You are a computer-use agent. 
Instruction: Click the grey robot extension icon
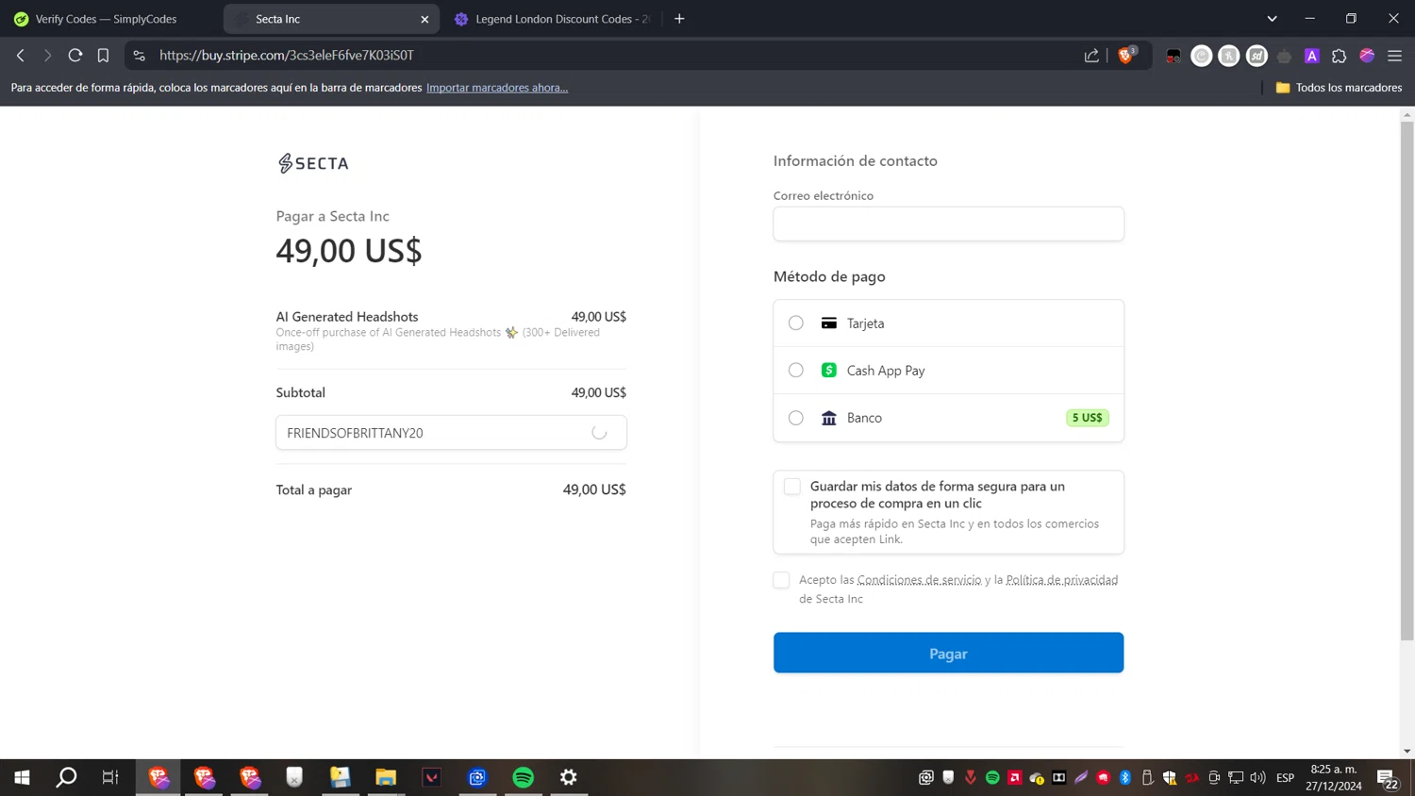[1284, 56]
